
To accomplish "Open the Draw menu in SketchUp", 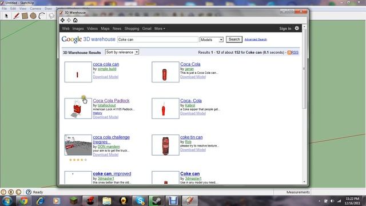I will coord(48,9).
